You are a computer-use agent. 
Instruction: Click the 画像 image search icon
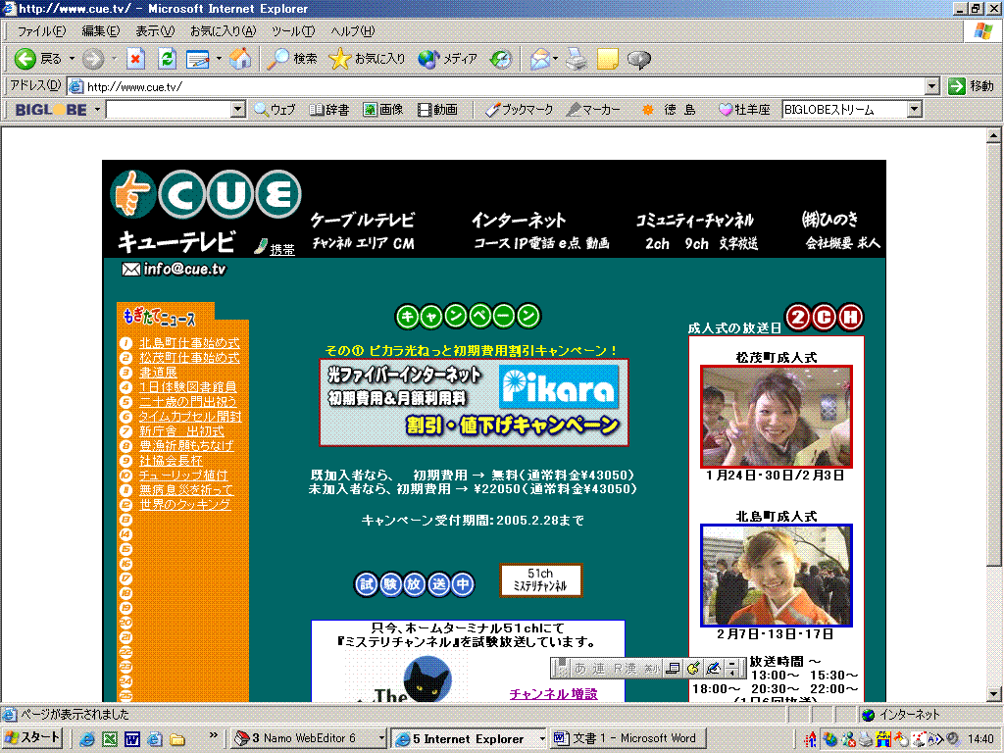pos(383,110)
